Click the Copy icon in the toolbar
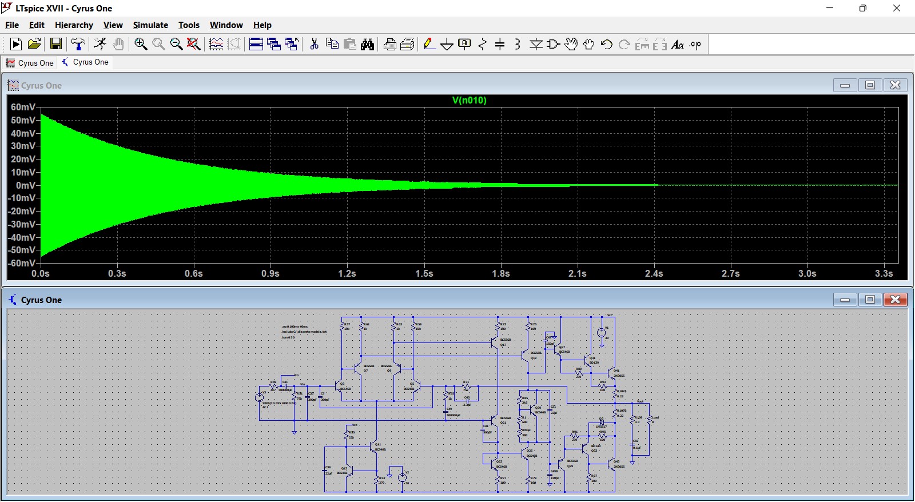915x502 pixels. tap(332, 44)
